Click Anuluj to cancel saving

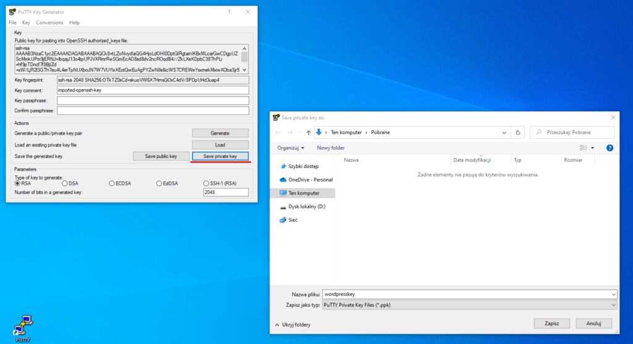[x=593, y=324]
